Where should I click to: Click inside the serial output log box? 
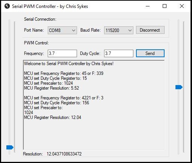click(94, 105)
